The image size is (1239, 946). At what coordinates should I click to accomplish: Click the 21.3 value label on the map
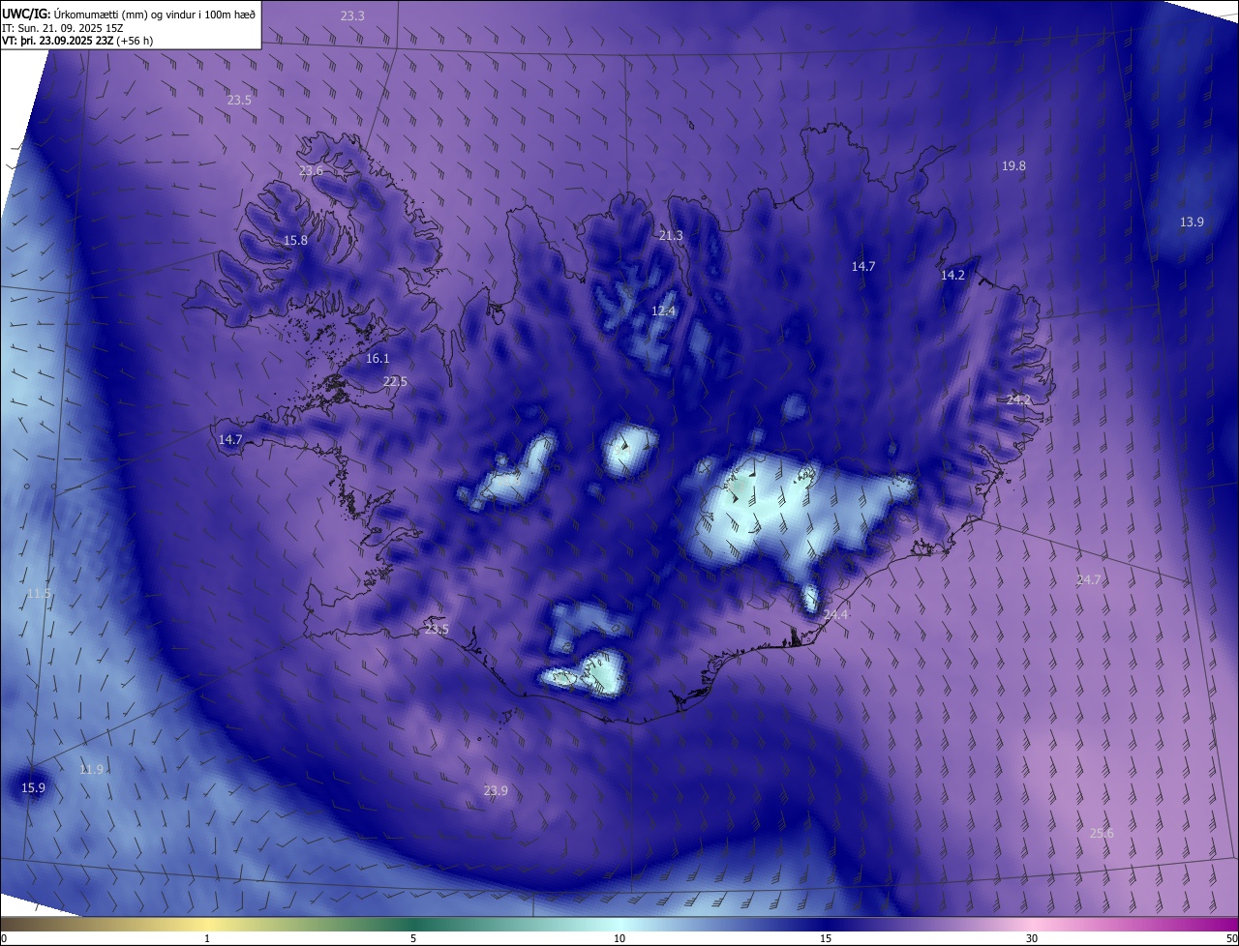(x=671, y=236)
